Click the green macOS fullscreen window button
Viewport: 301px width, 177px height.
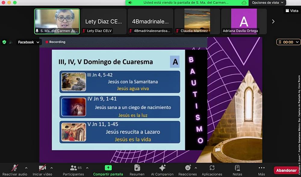point(15,2)
